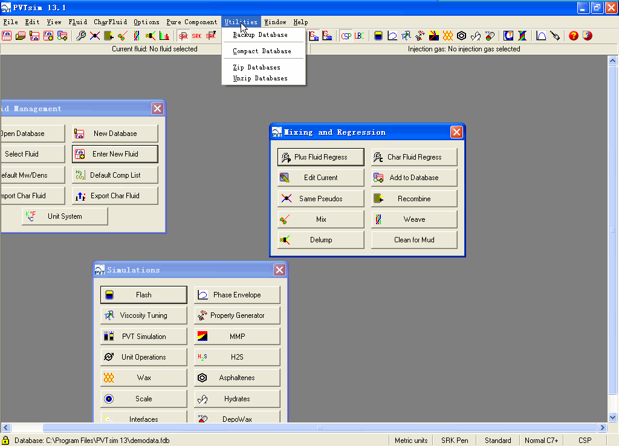Click the Recombine toolbar icon
619x446 pixels.
coord(109,36)
